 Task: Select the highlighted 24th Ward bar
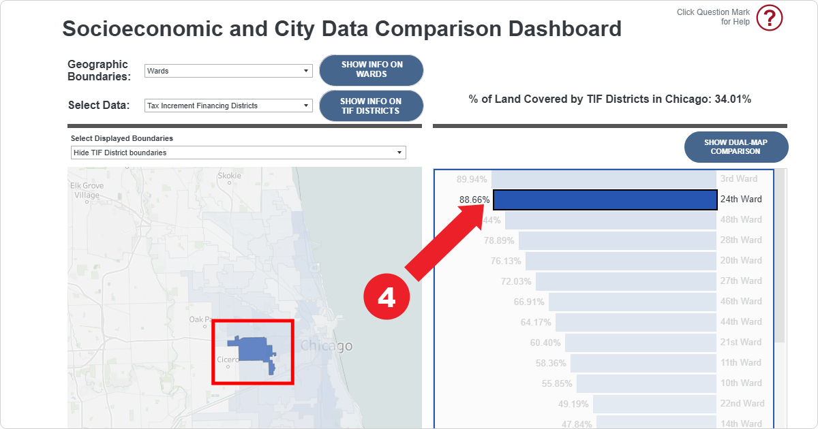point(604,200)
